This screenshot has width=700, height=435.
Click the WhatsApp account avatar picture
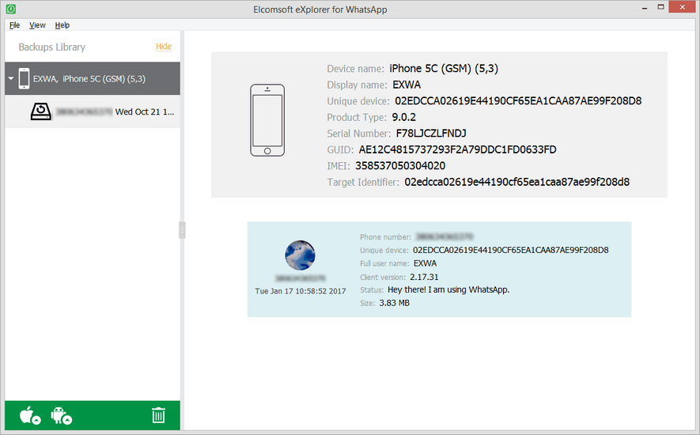(300, 255)
